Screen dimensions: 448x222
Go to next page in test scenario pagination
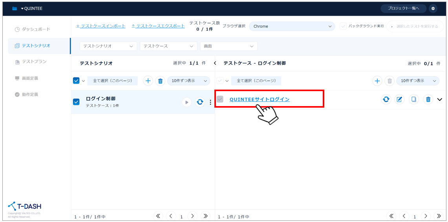[x=192, y=216]
